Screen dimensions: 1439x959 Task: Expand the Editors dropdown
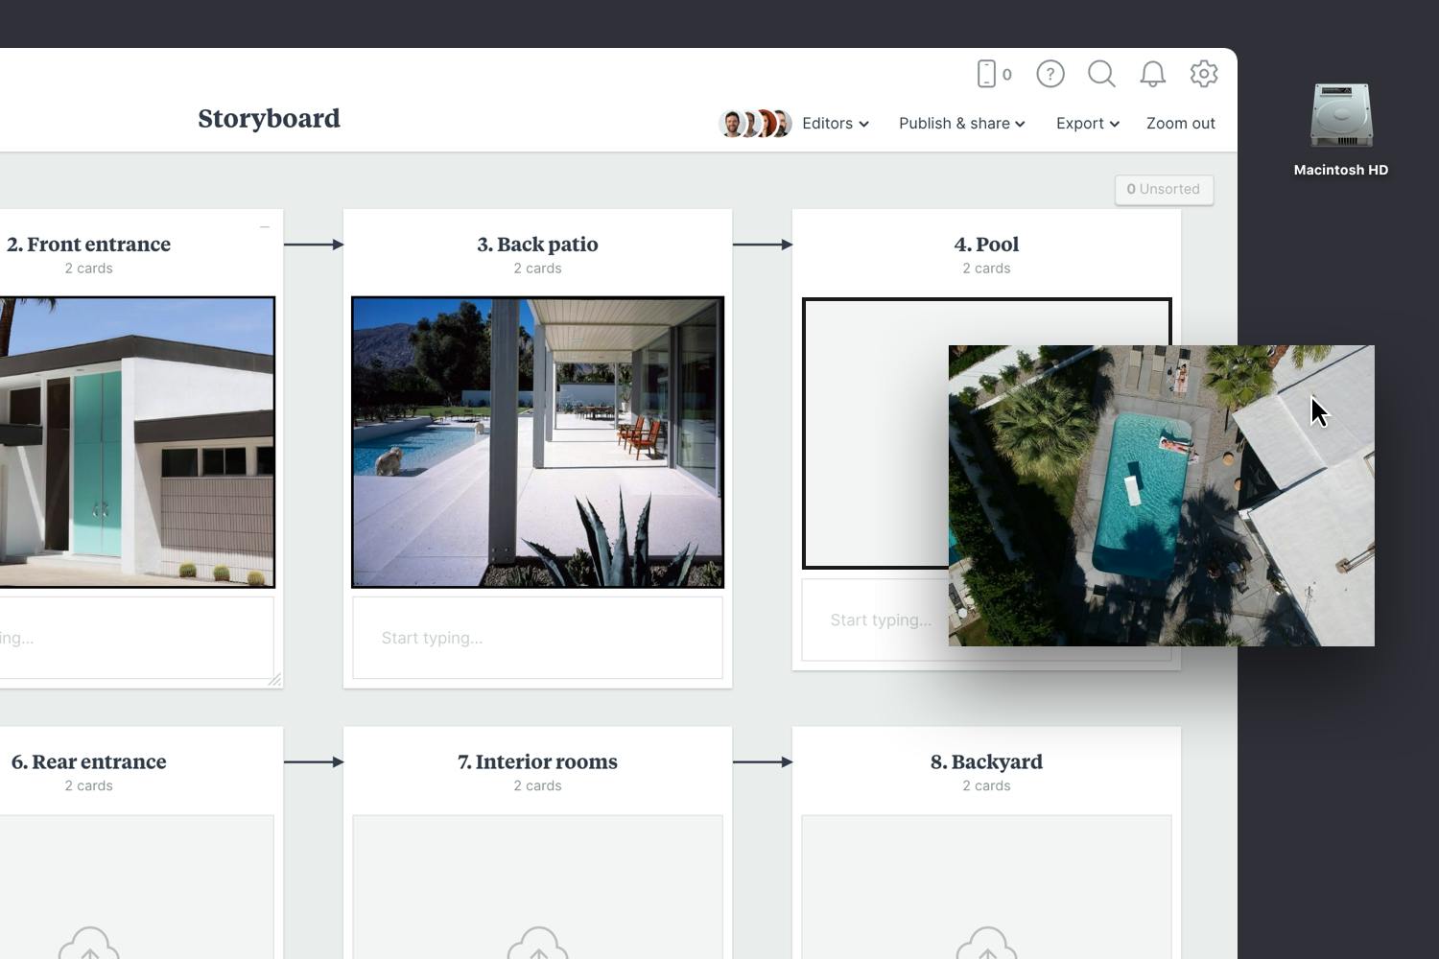pyautogui.click(x=834, y=123)
